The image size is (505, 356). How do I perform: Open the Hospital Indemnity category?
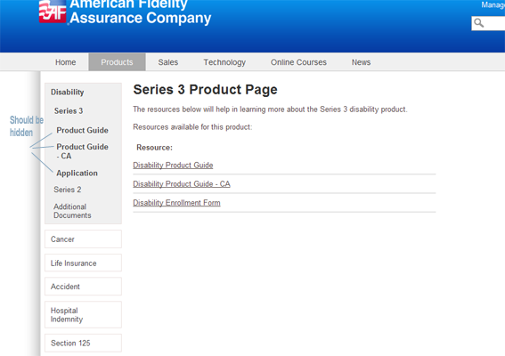tap(83, 315)
